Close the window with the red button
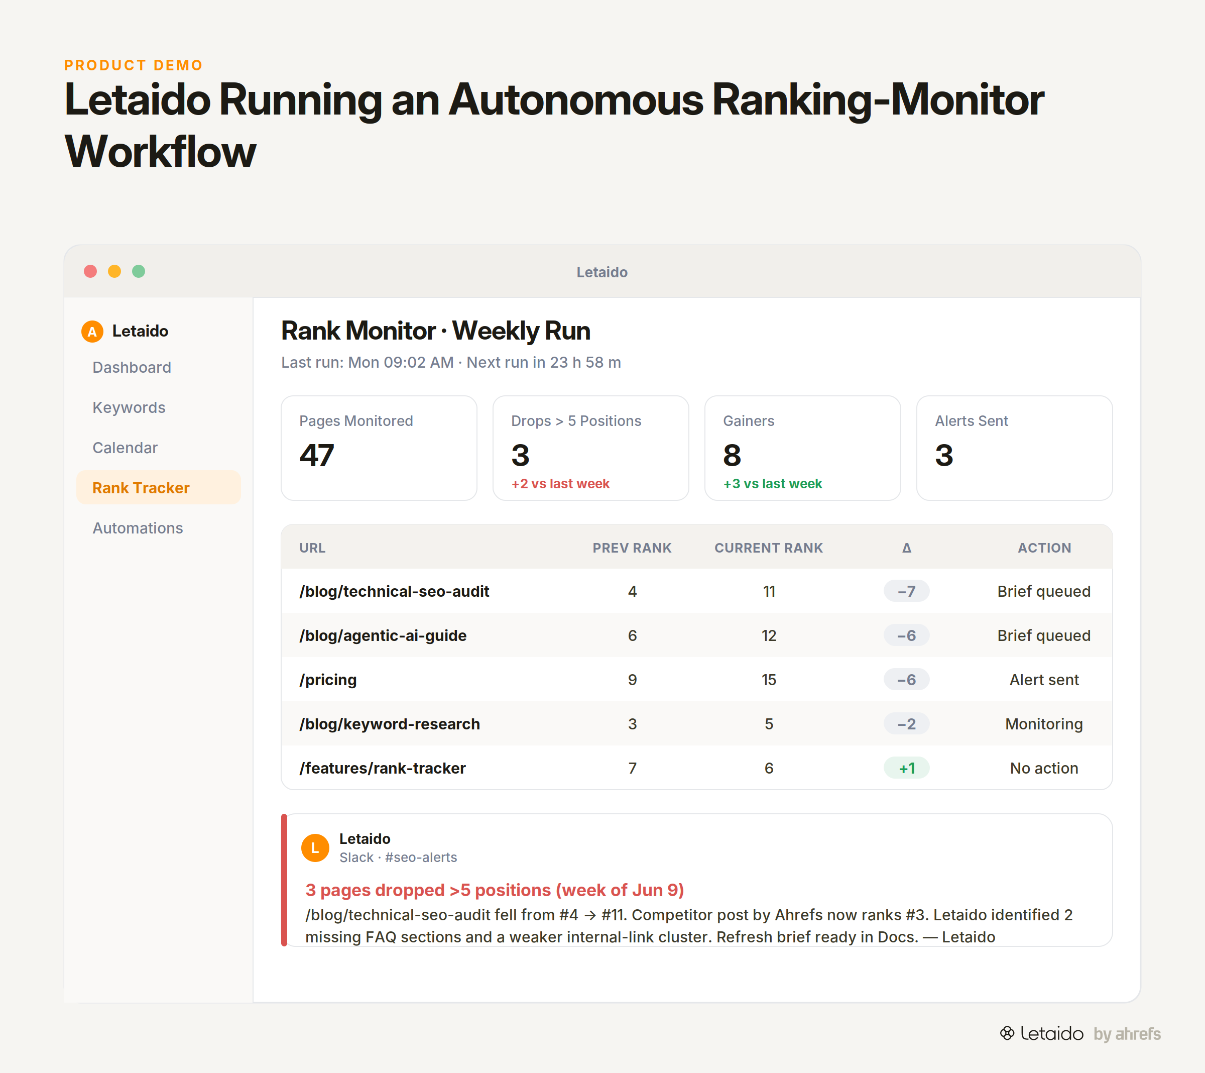The image size is (1205, 1073). pos(90,271)
